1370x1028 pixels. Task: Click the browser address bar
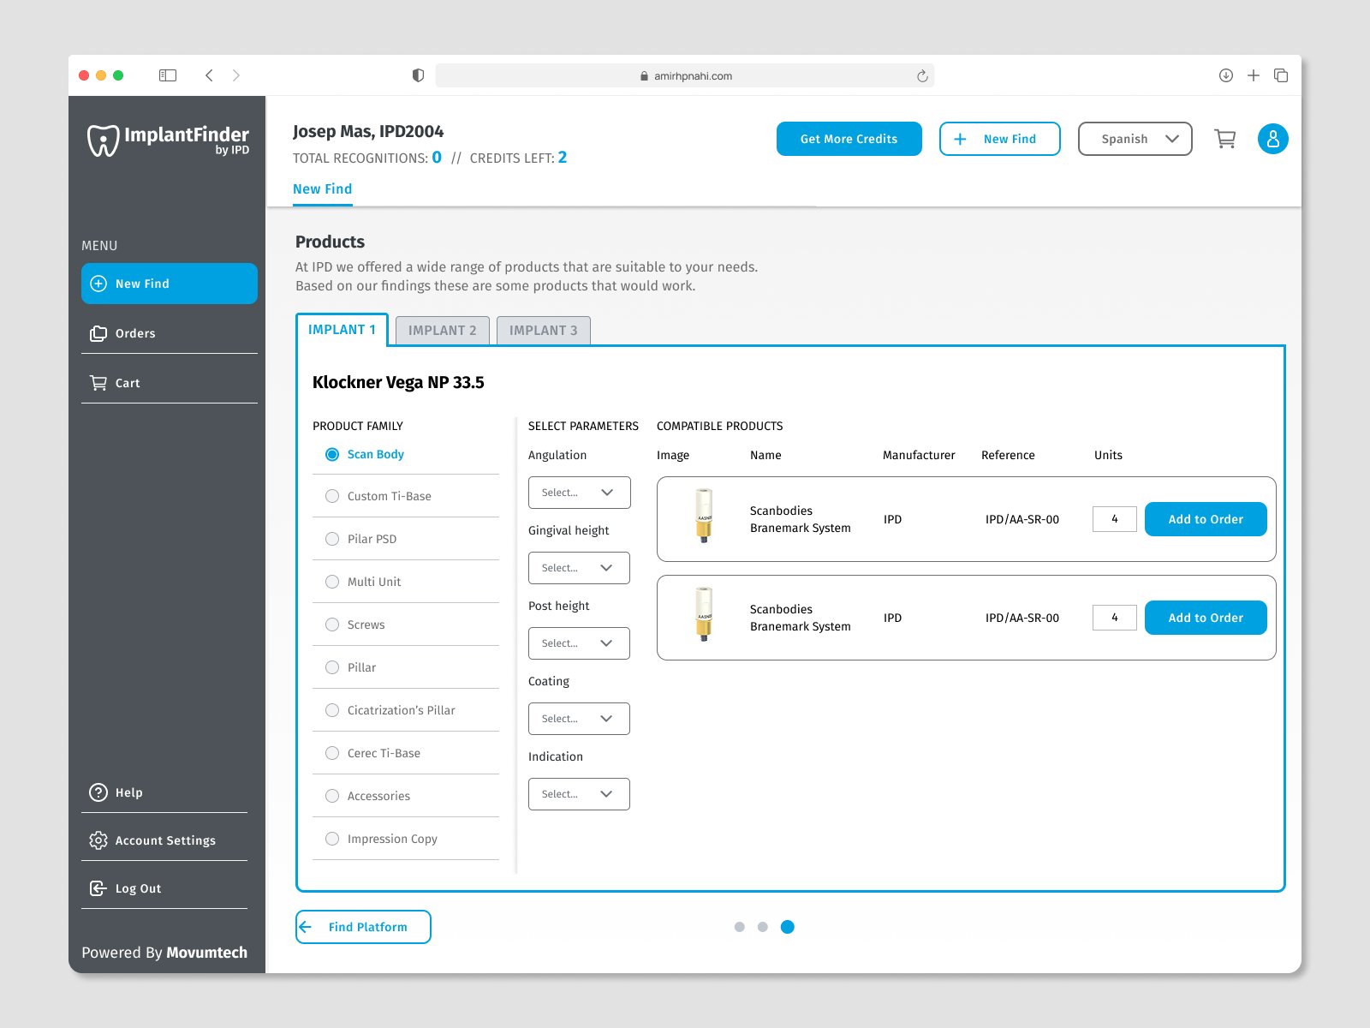(685, 75)
